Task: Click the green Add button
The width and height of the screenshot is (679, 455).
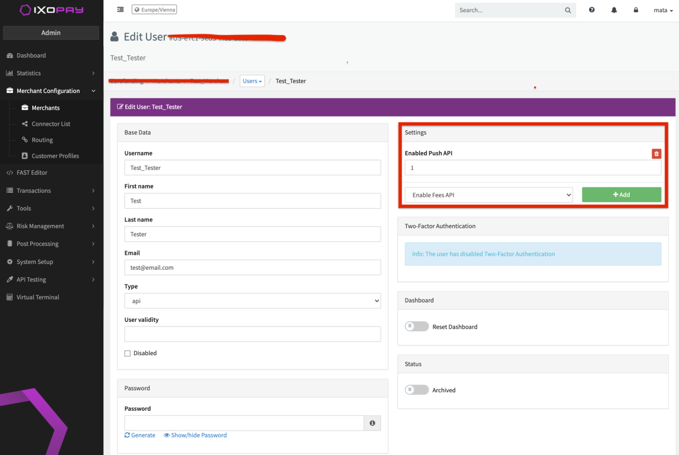Action: coord(621,195)
